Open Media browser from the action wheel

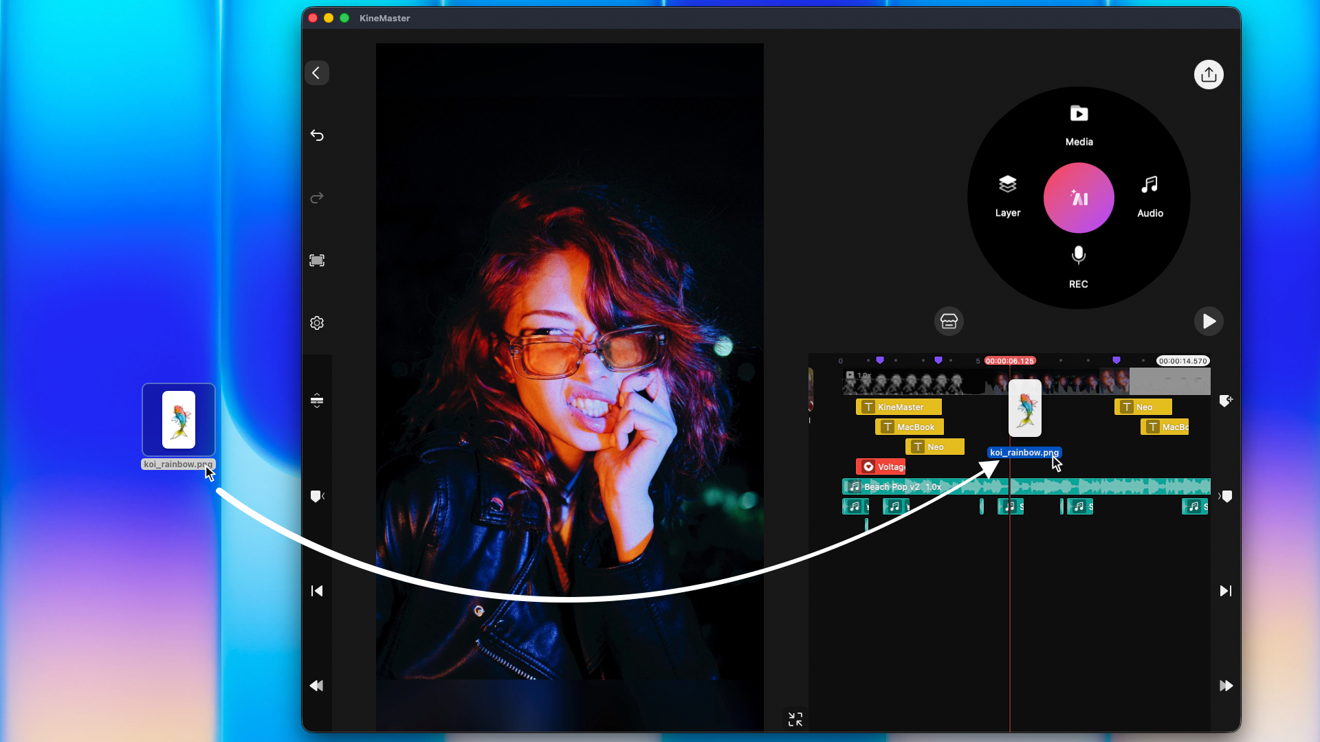pyautogui.click(x=1078, y=124)
